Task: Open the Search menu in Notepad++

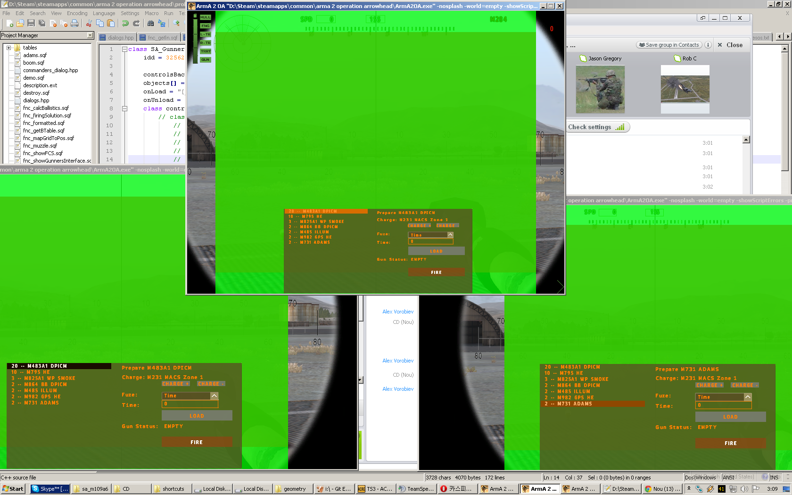Action: pos(38,13)
